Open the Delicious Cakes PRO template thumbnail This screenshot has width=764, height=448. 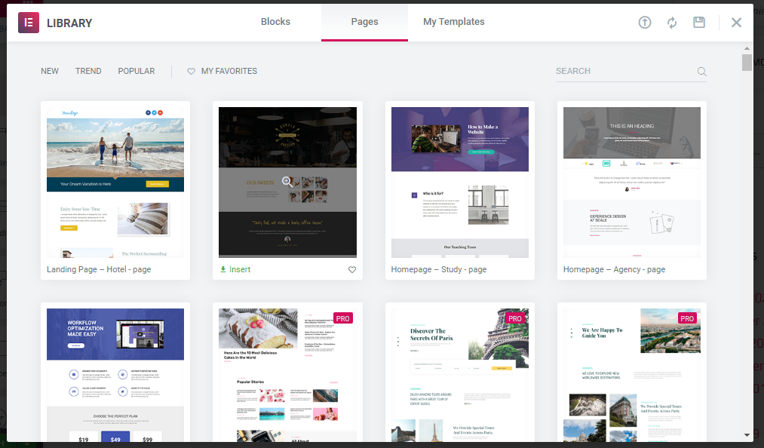[x=287, y=375]
